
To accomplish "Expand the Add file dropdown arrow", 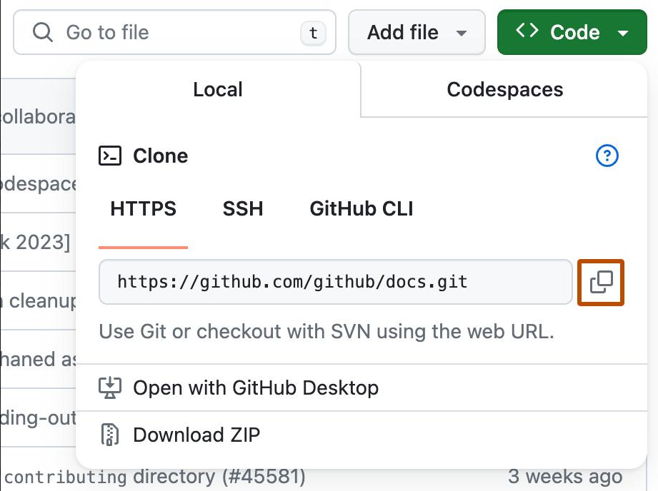I will [x=462, y=33].
